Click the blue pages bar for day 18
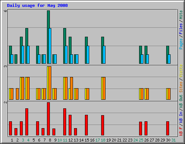 tap(104, 55)
